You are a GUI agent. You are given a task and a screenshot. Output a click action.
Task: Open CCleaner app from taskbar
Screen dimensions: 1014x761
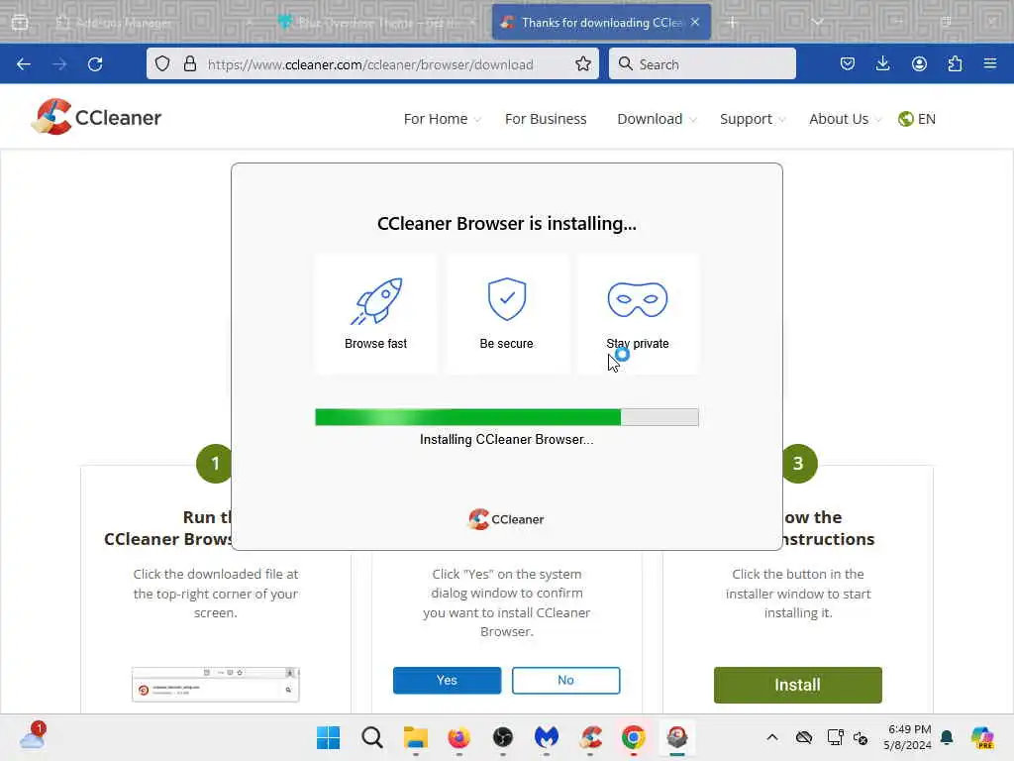coord(590,737)
